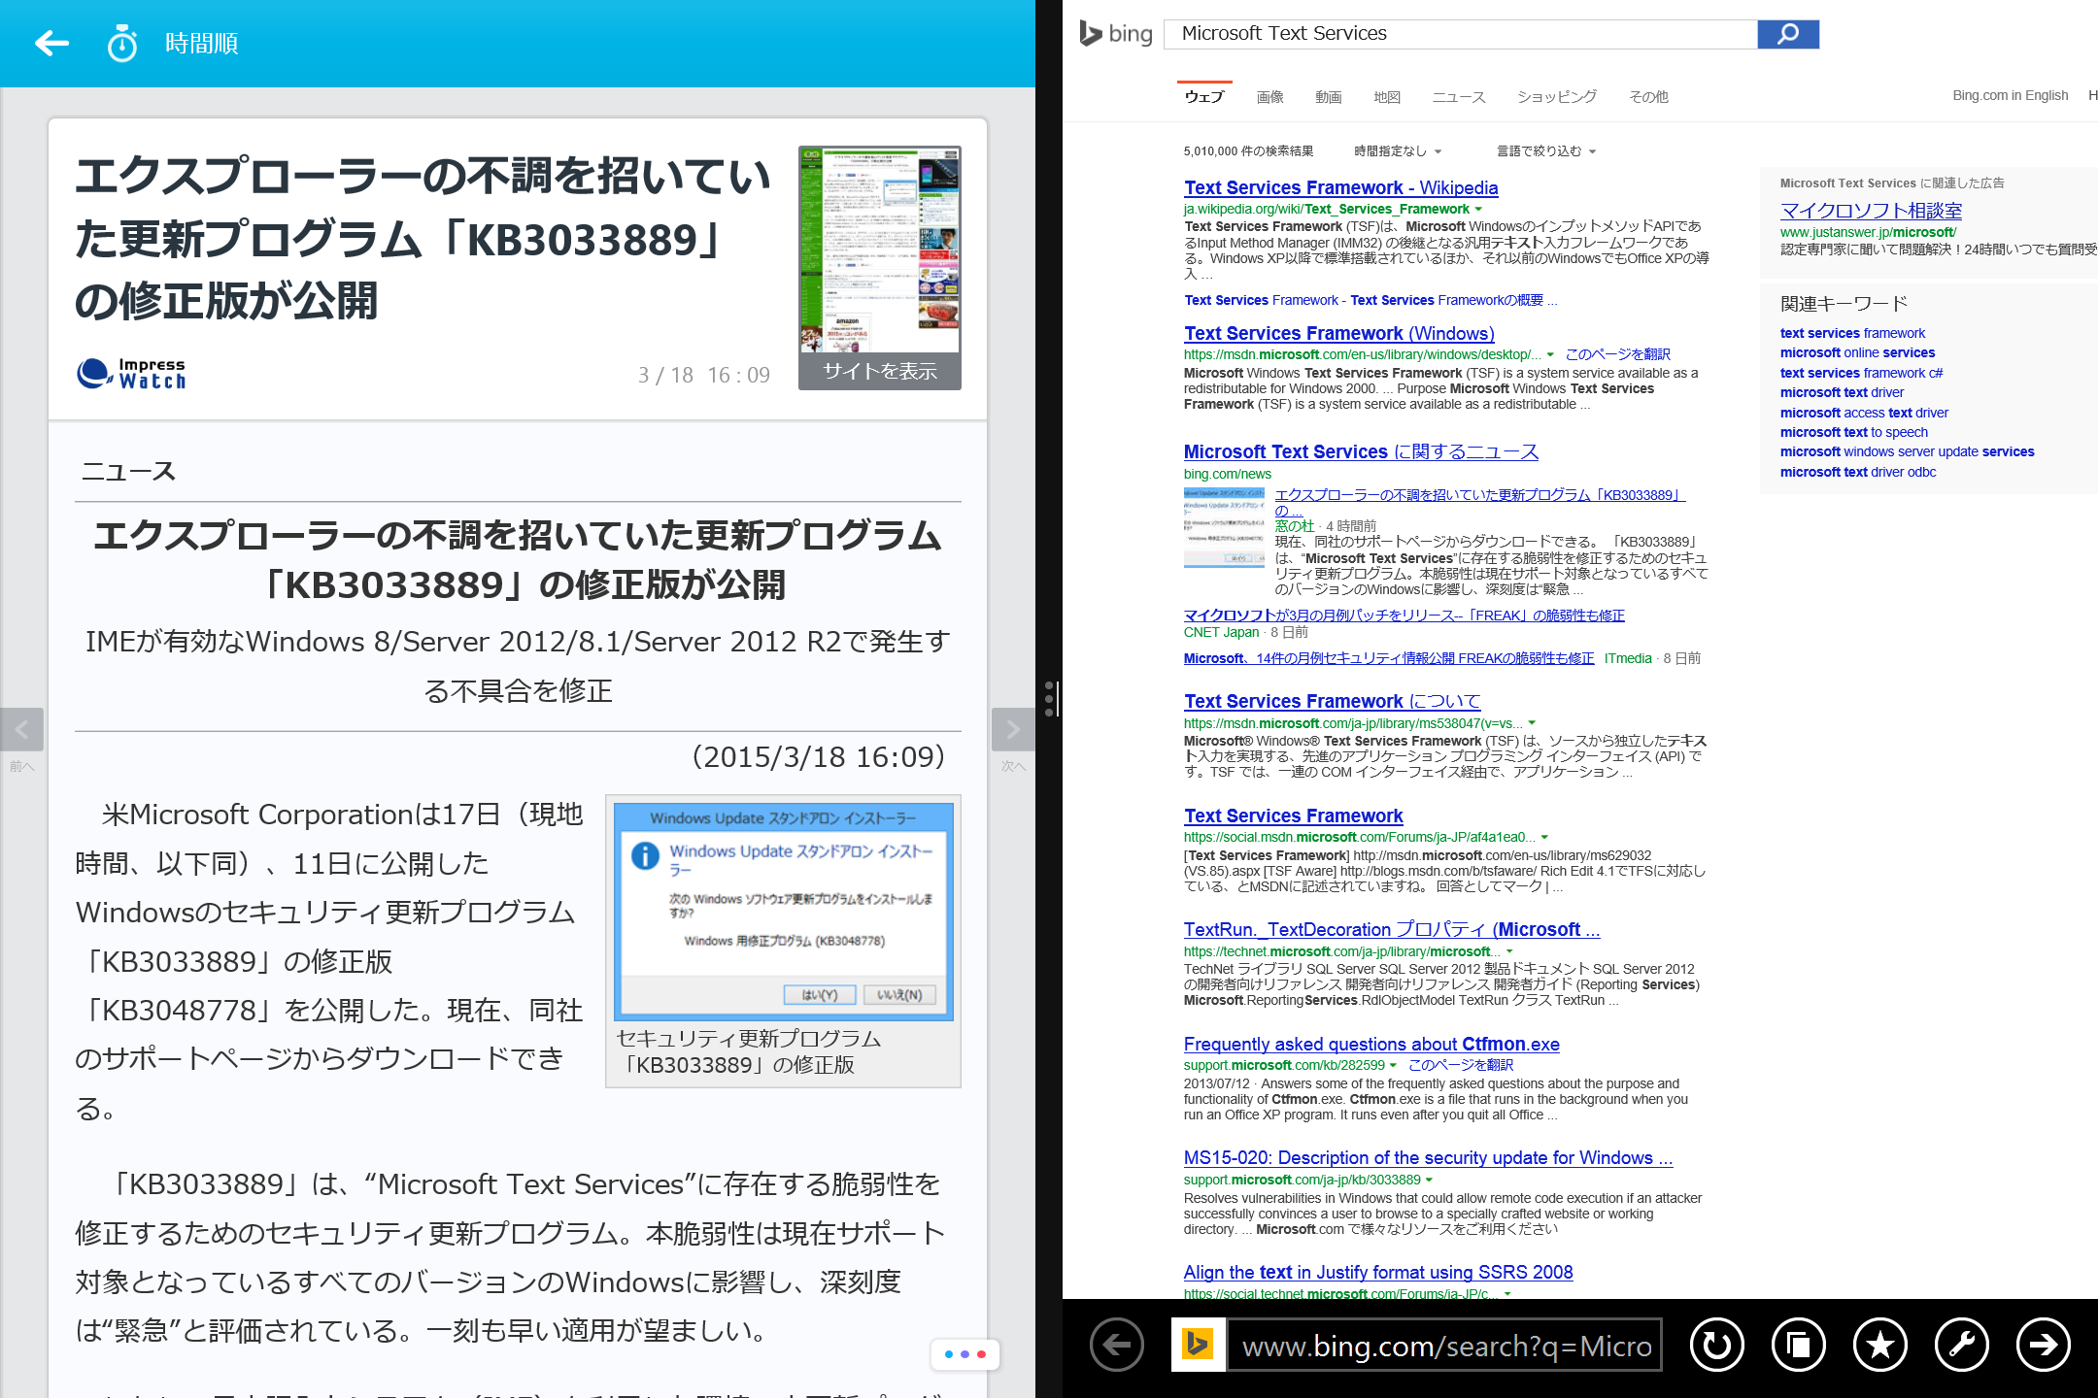Go back using the circular back icon
The width and height of the screenshot is (2098, 1398).
pos(1115,1346)
